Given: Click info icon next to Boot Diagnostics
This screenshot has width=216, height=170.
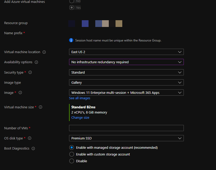Looking at the screenshot, I should tap(33, 148).
